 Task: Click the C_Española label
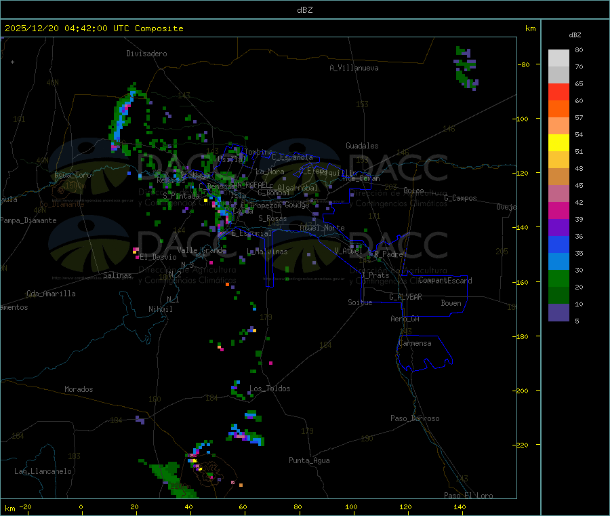(x=292, y=157)
